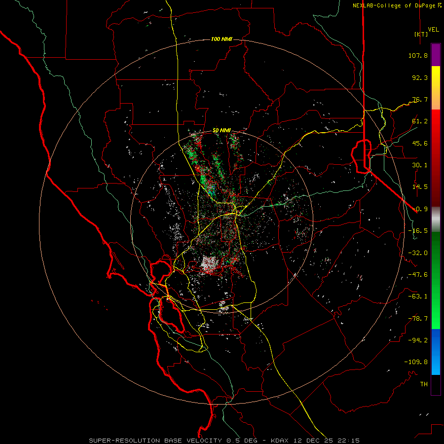Select the -16.5 velocity scale value
This screenshot has height=444, width=444.
point(418,231)
